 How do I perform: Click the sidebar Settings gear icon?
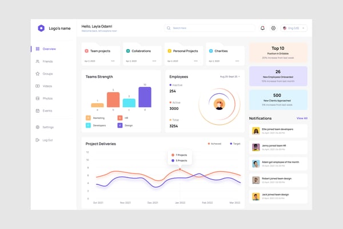(38, 127)
